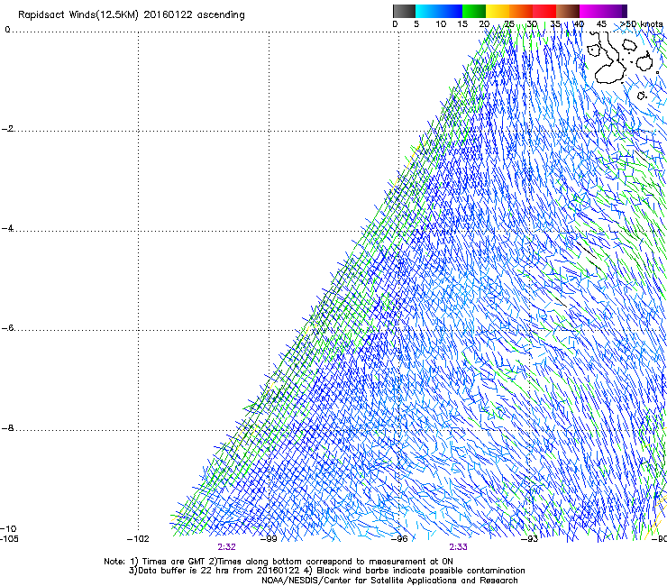Image resolution: width=667 pixels, height=586 pixels.
Task: Click the "Data buffer is 22 hrs" note line
Action: [326, 571]
